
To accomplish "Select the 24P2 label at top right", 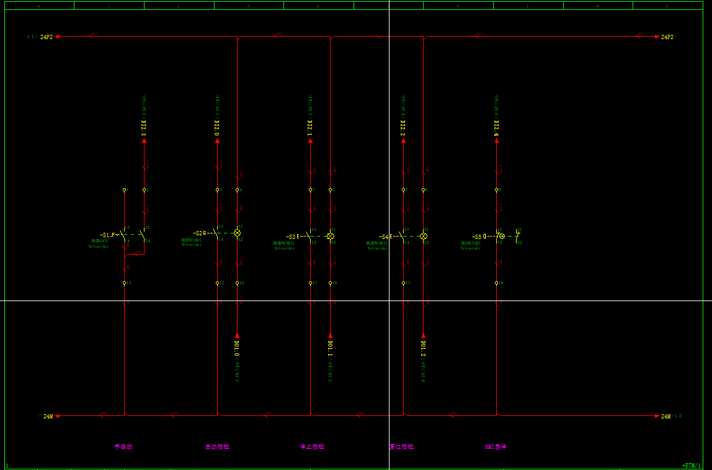I will [667, 37].
